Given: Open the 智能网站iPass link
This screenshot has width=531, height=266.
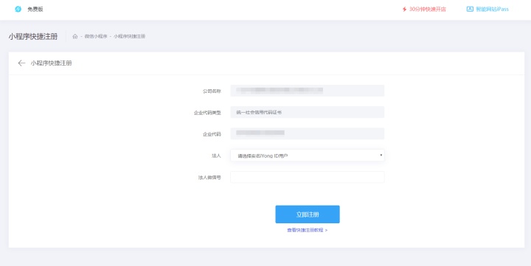Looking at the screenshot, I should click(x=492, y=9).
